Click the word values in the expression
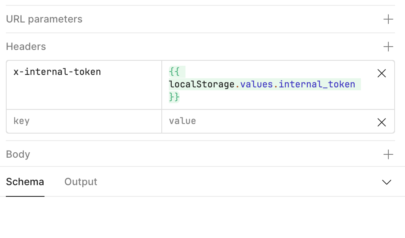This screenshot has height=238, width=405. pyautogui.click(x=257, y=84)
